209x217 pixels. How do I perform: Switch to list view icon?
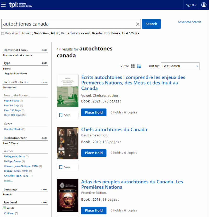pos(139,66)
